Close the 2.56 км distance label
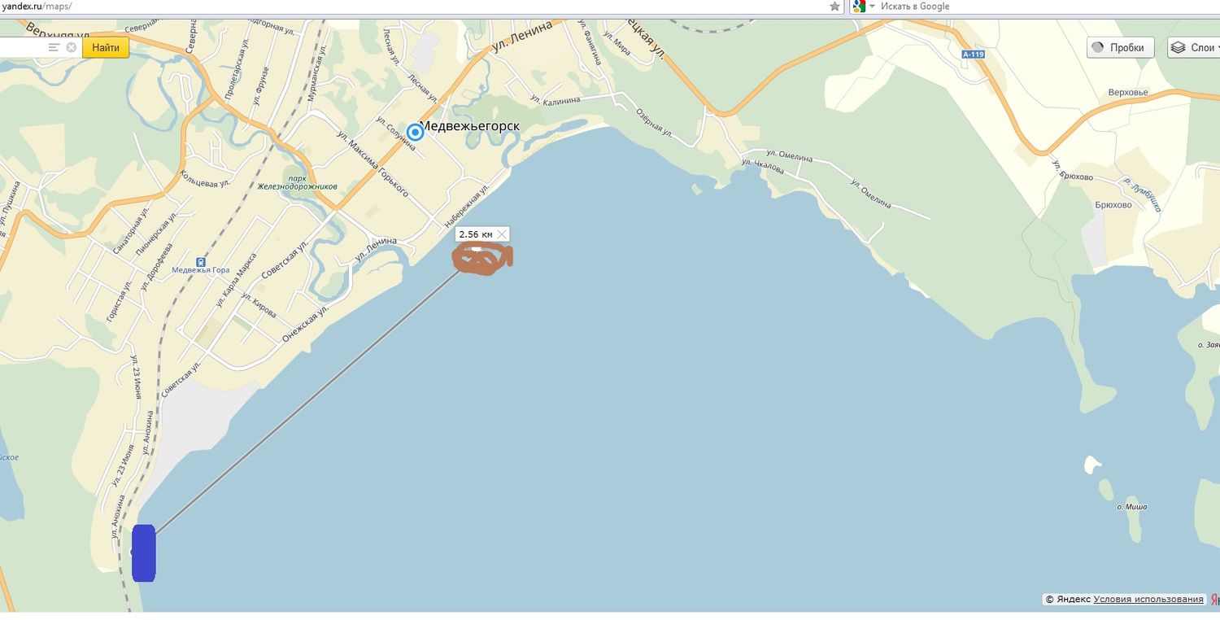Image resolution: width=1220 pixels, height=620 pixels. click(x=502, y=234)
